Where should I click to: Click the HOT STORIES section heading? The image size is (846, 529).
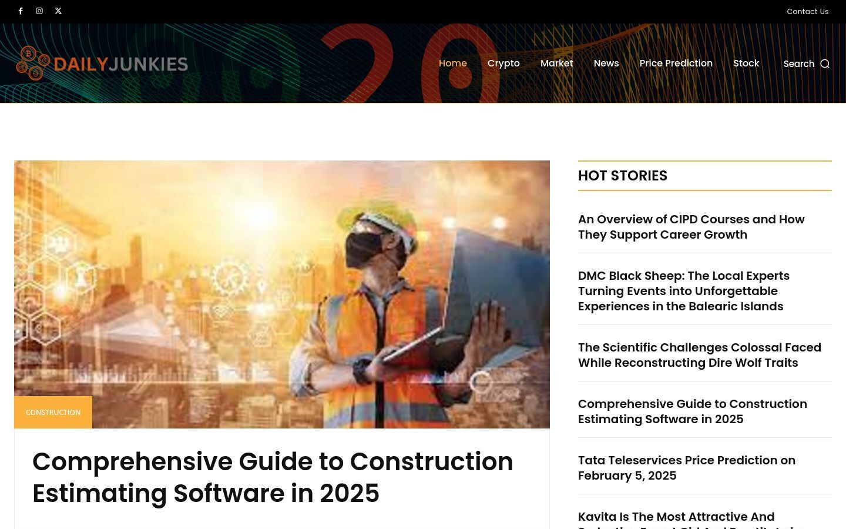click(x=623, y=176)
